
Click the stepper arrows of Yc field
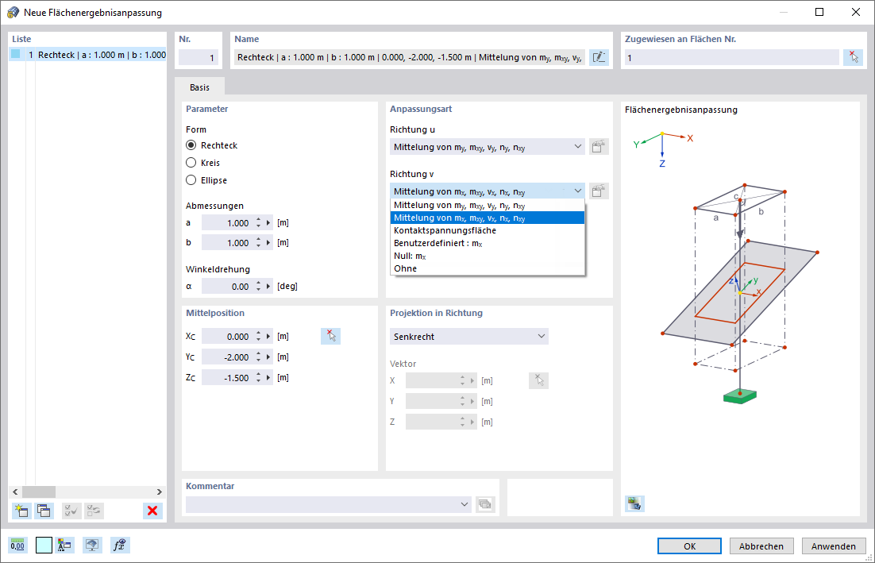point(258,357)
